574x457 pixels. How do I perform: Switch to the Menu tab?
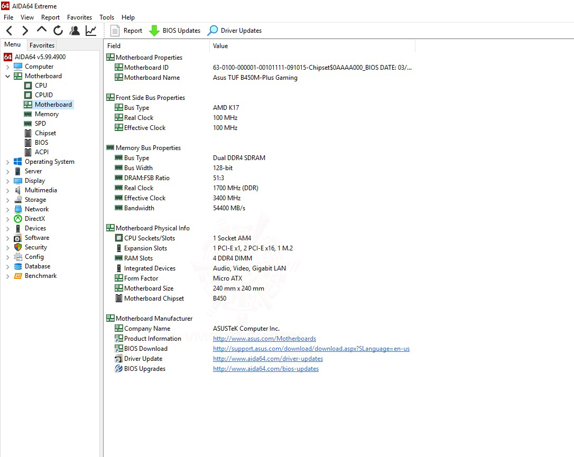click(13, 44)
